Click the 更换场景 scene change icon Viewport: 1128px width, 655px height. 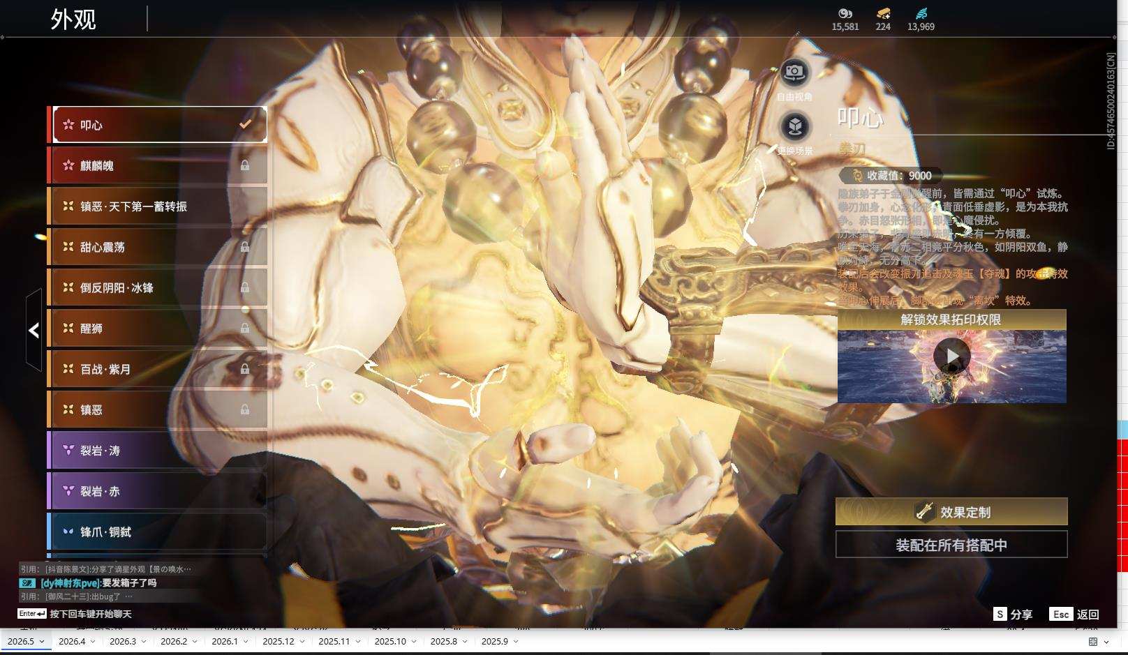(794, 126)
